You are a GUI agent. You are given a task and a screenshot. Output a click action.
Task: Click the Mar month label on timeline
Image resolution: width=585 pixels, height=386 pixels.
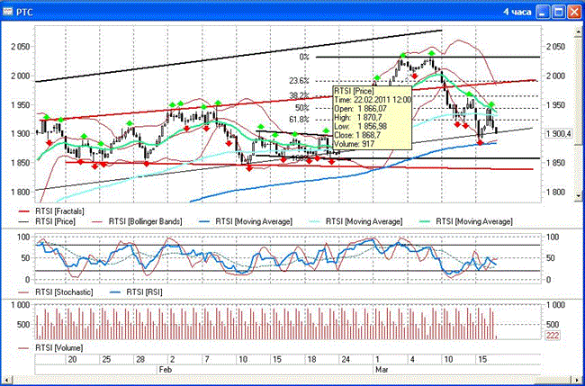tap(382, 370)
